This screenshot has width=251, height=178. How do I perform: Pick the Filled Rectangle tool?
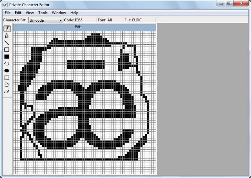click(x=7, y=57)
